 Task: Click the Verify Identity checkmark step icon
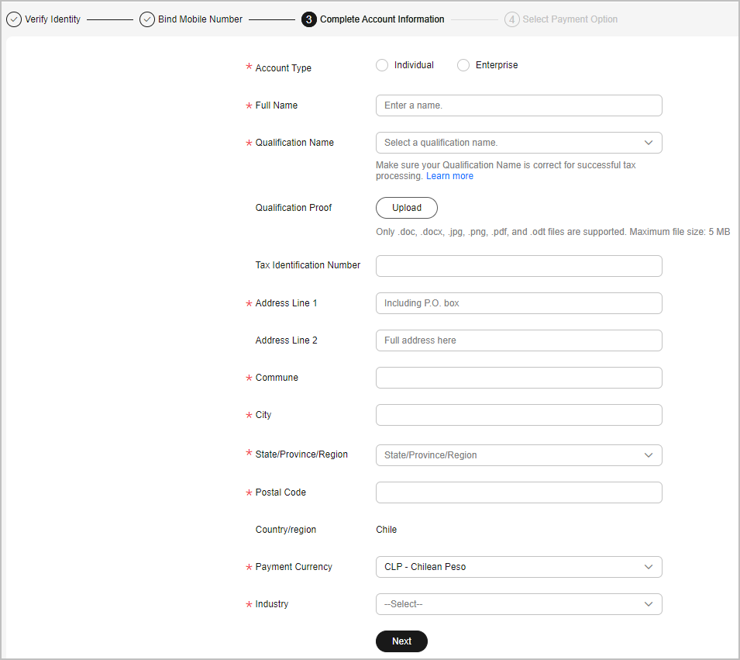pyautogui.click(x=14, y=19)
